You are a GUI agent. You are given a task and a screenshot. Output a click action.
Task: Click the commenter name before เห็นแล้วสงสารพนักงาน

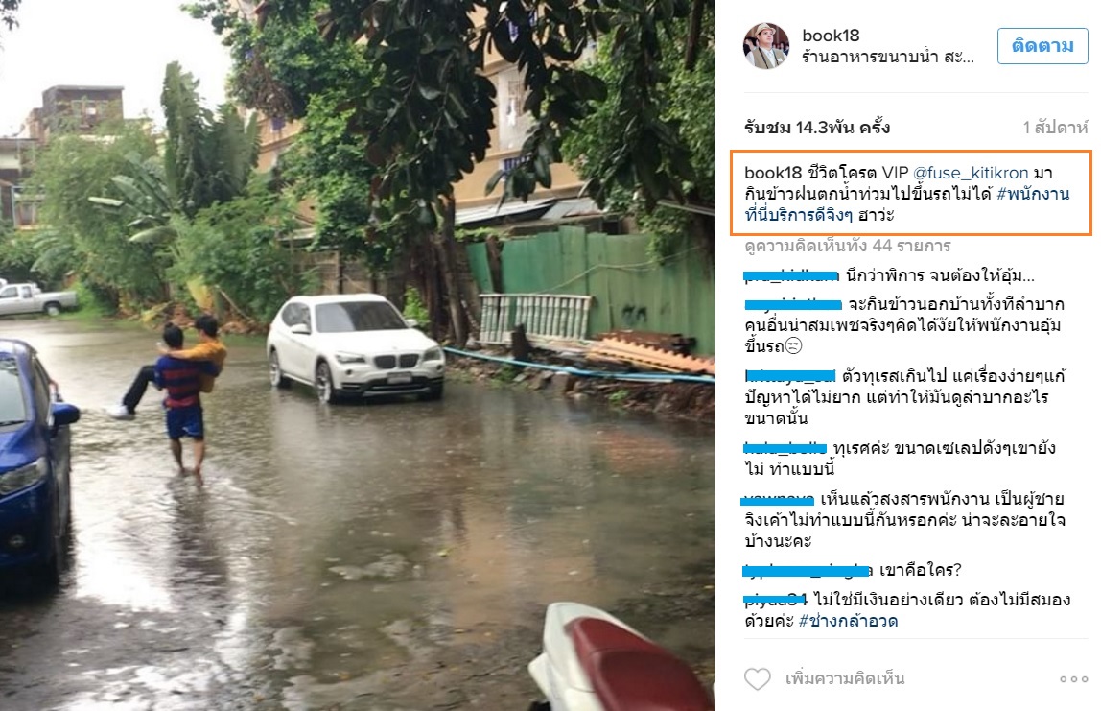click(778, 500)
